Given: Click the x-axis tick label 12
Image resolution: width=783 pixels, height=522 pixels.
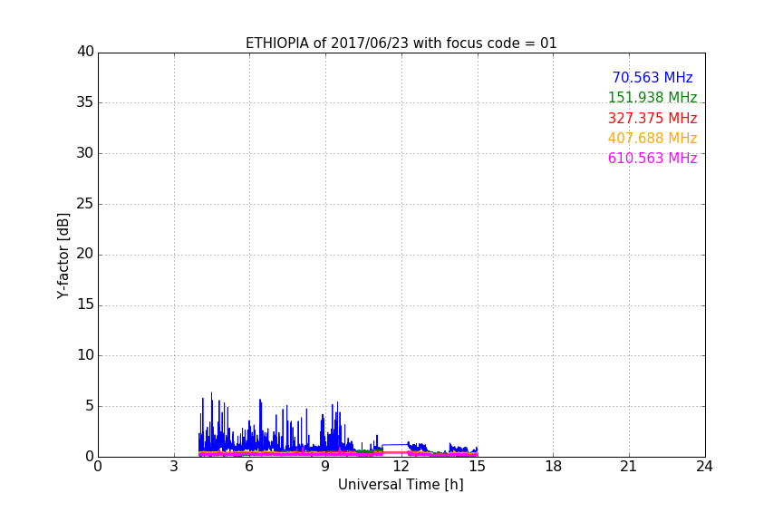Looking at the screenshot, I should click(x=401, y=467).
